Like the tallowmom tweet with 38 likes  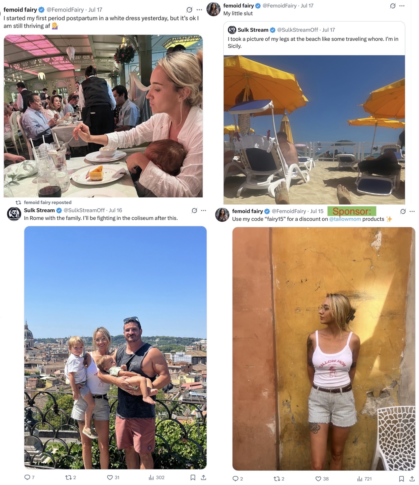click(x=322, y=479)
